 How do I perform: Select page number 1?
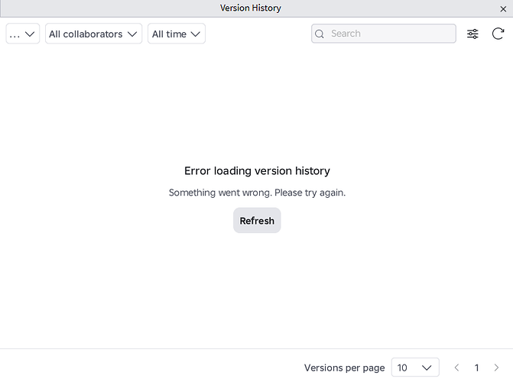pyautogui.click(x=476, y=367)
